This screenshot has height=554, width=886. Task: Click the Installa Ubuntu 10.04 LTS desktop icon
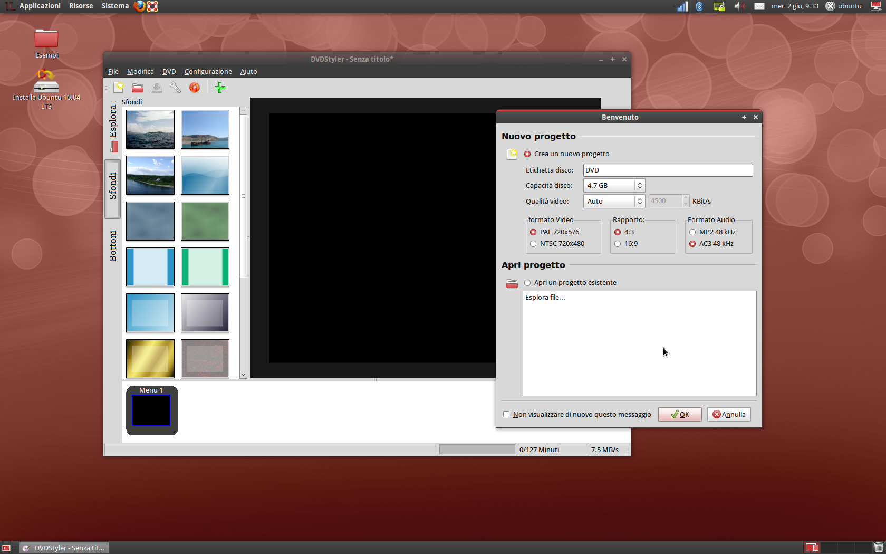(46, 89)
